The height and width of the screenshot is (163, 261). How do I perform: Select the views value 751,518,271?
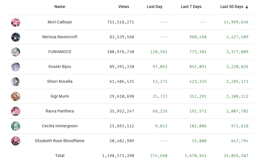tap(120, 22)
